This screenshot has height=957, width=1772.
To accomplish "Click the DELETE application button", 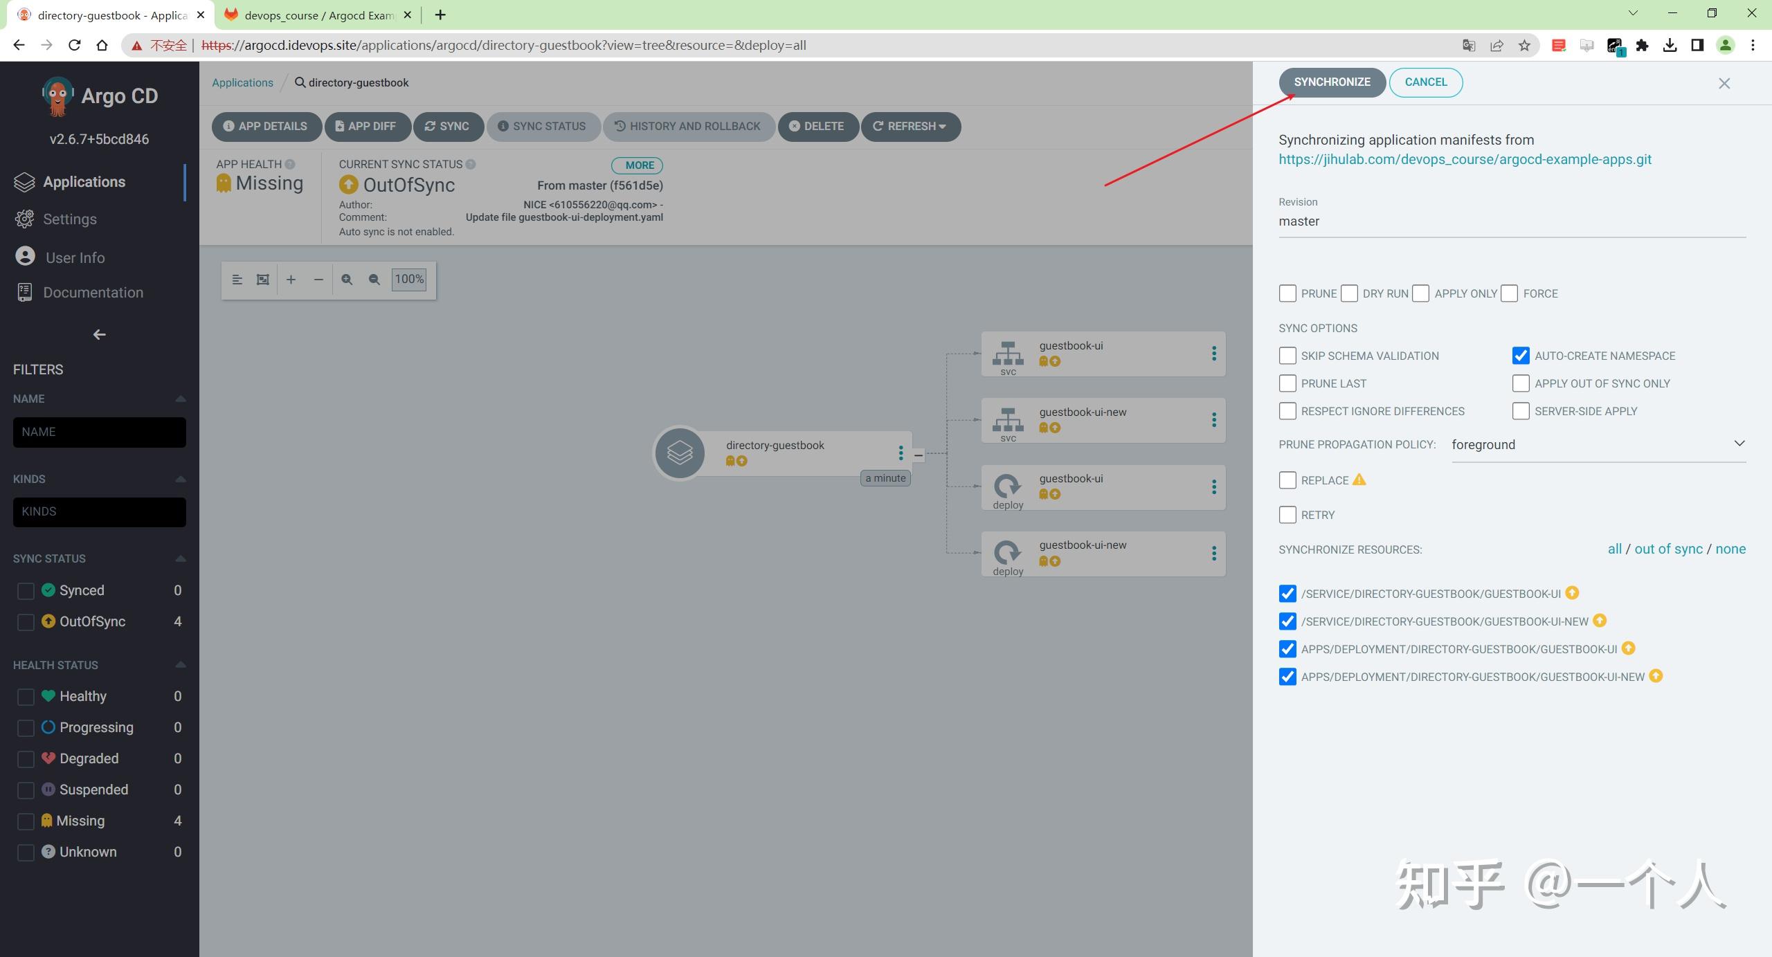I will tap(818, 127).
